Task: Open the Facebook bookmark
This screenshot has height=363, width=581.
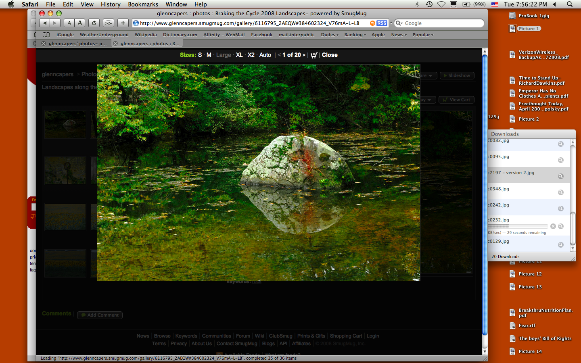Action: (262, 35)
